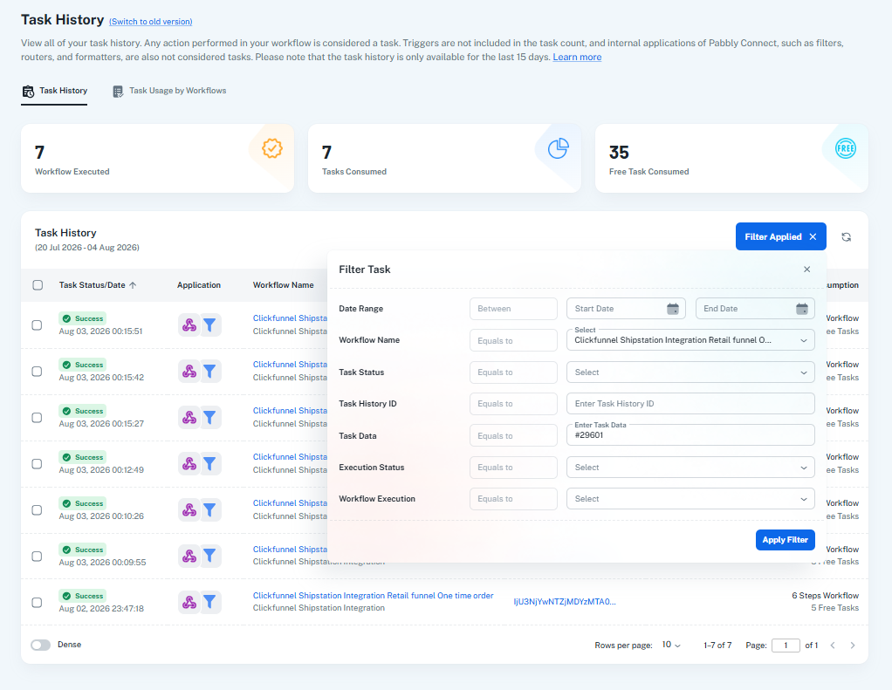The height and width of the screenshot is (690, 892).
Task: Open the Execution Status select dropdown
Action: tap(690, 468)
